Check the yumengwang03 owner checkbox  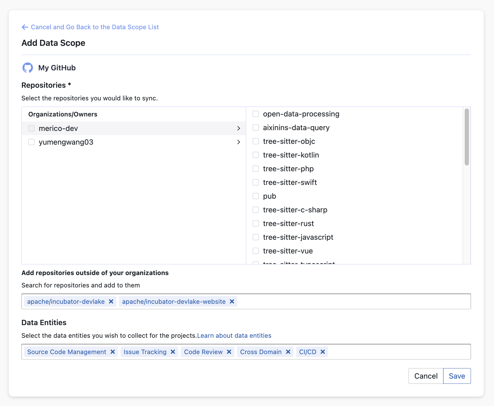(31, 142)
